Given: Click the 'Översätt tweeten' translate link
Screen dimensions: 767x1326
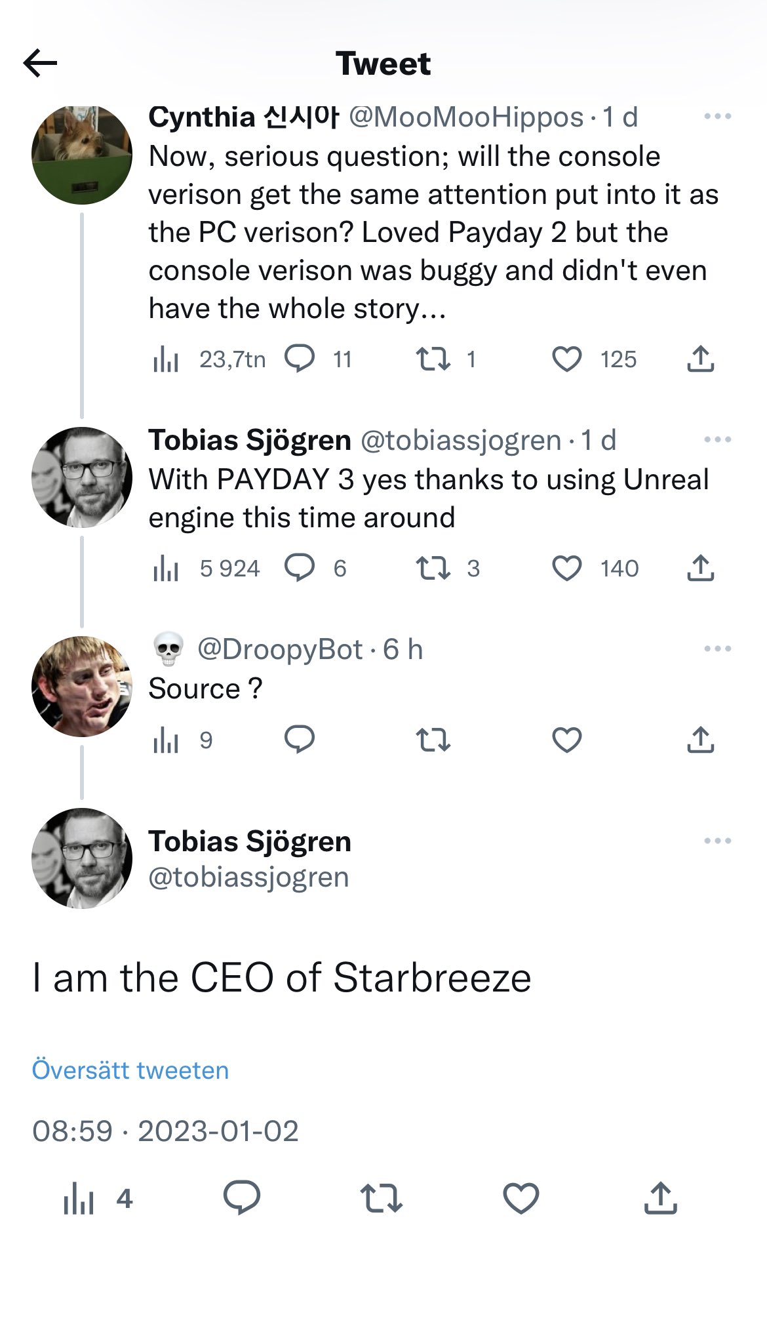Looking at the screenshot, I should pos(130,1070).
